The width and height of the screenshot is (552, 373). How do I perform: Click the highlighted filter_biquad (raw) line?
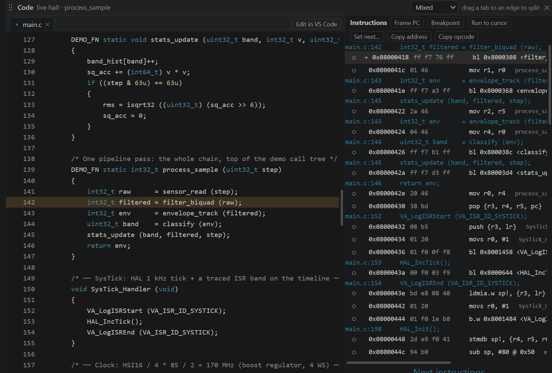(x=173, y=202)
